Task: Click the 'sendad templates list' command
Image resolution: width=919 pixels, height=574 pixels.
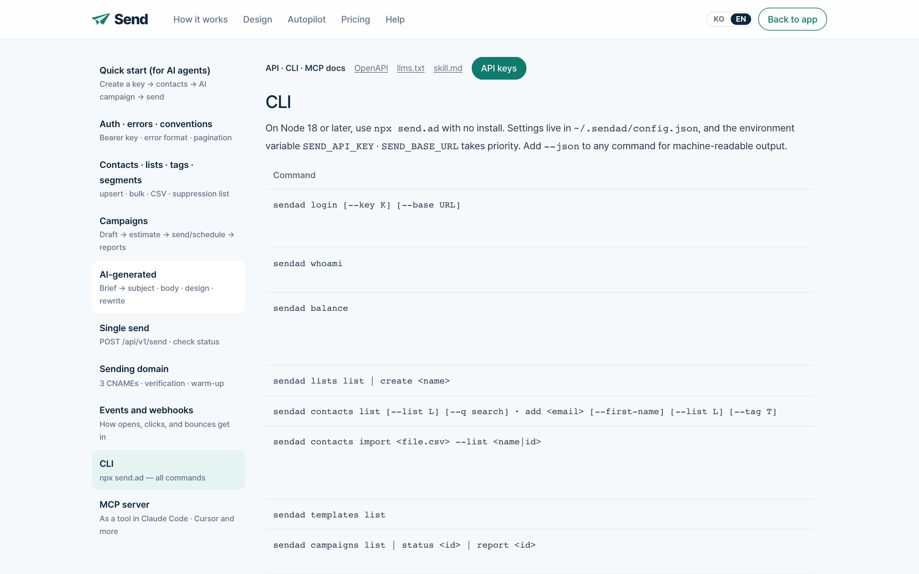Action: coord(329,515)
